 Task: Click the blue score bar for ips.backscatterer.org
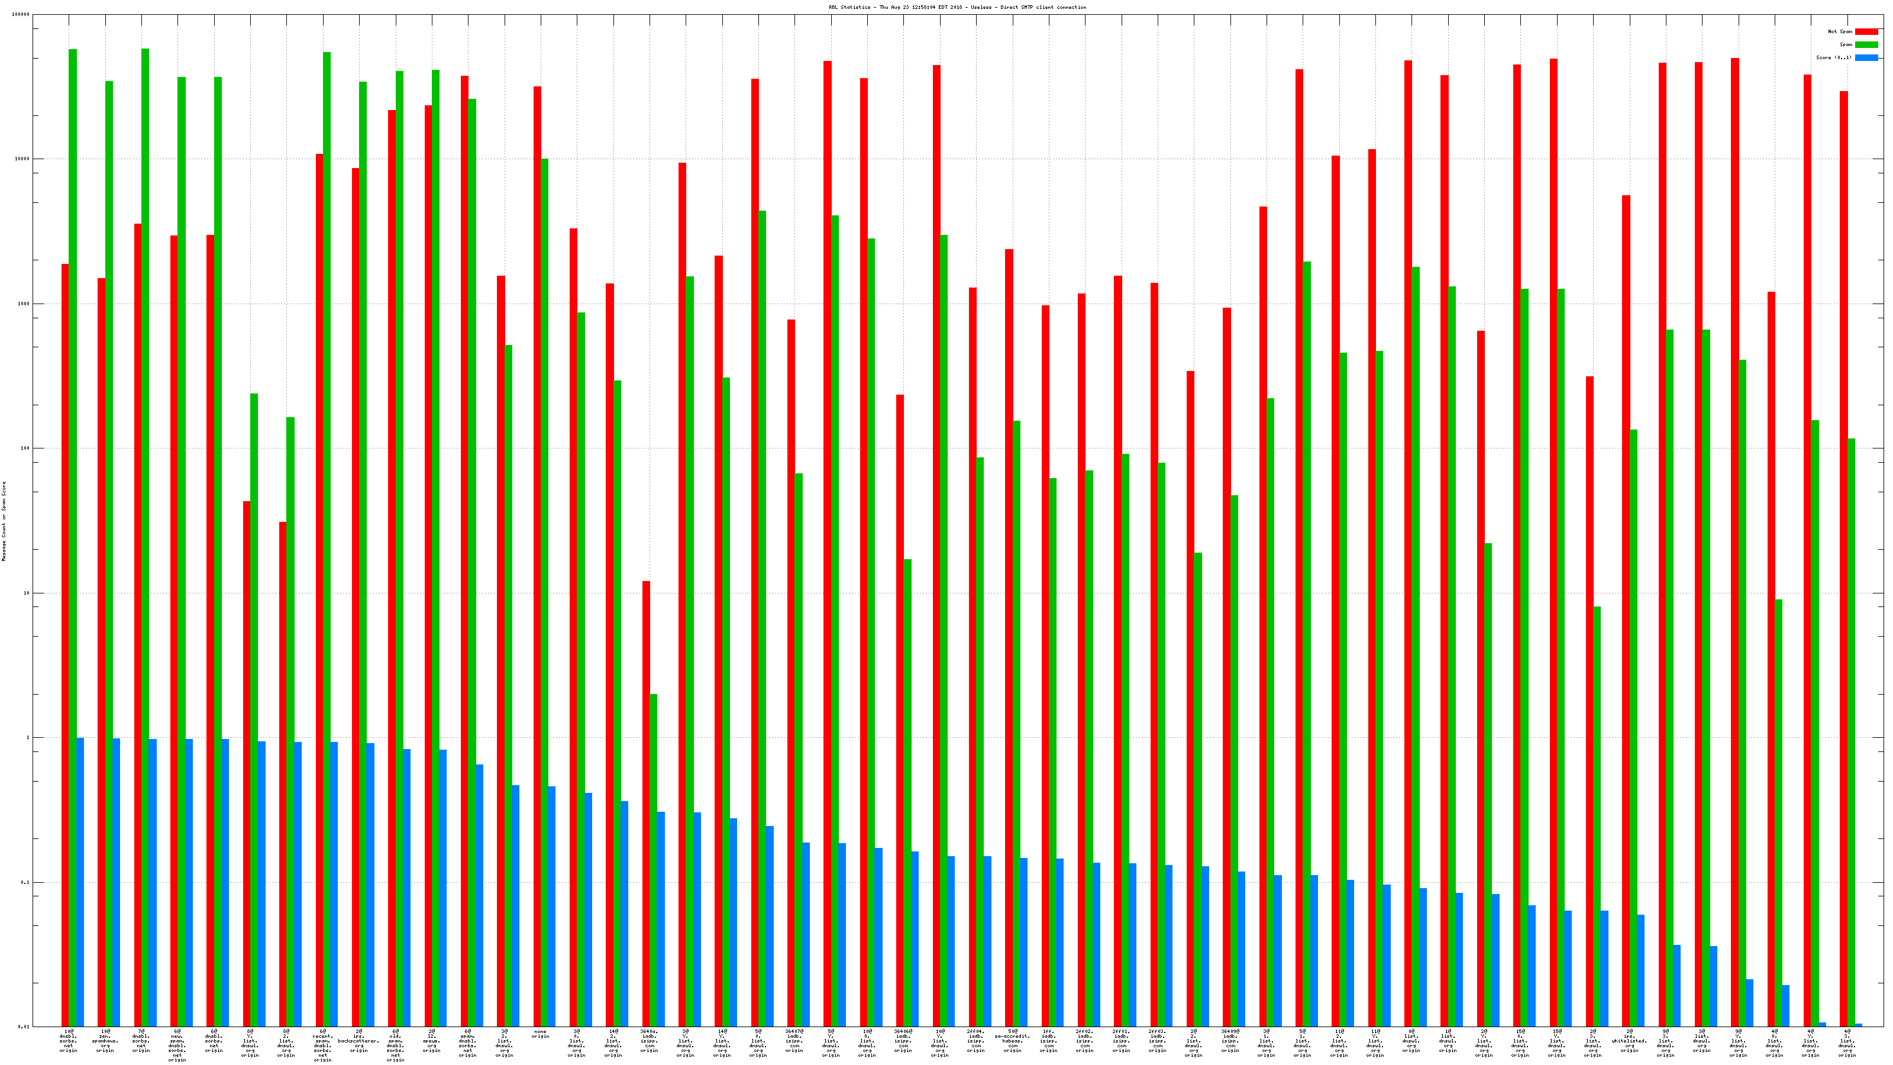coord(370,882)
